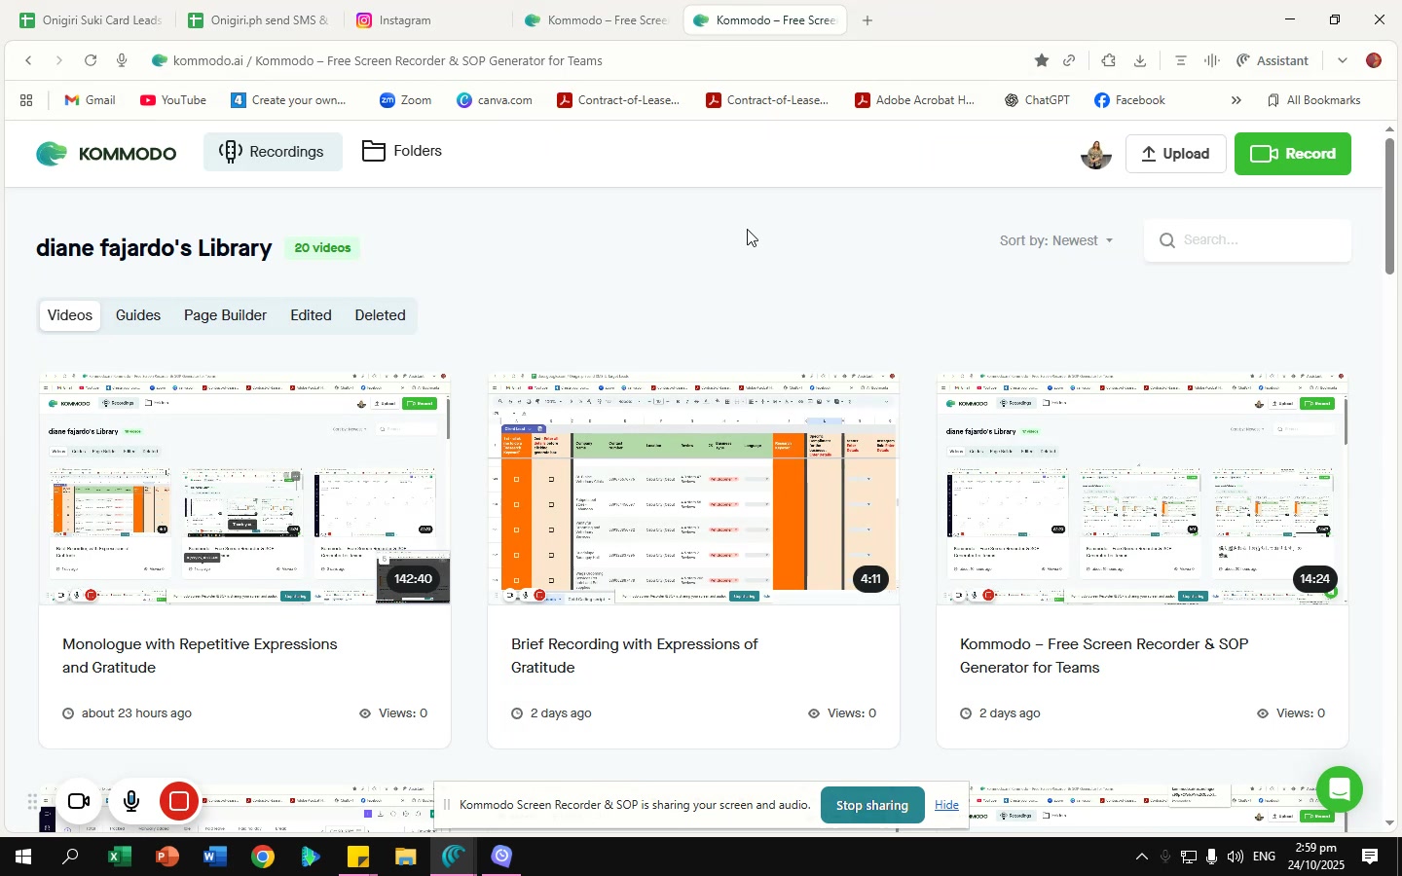This screenshot has width=1402, height=876.
Task: Bookmark this page with the star icon
Action: [x=1042, y=60]
